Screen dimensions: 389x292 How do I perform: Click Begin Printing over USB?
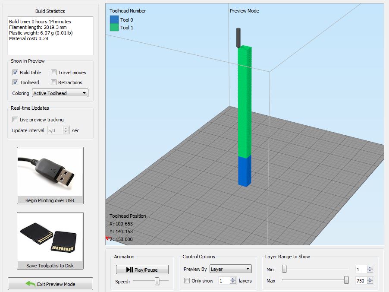click(x=50, y=200)
